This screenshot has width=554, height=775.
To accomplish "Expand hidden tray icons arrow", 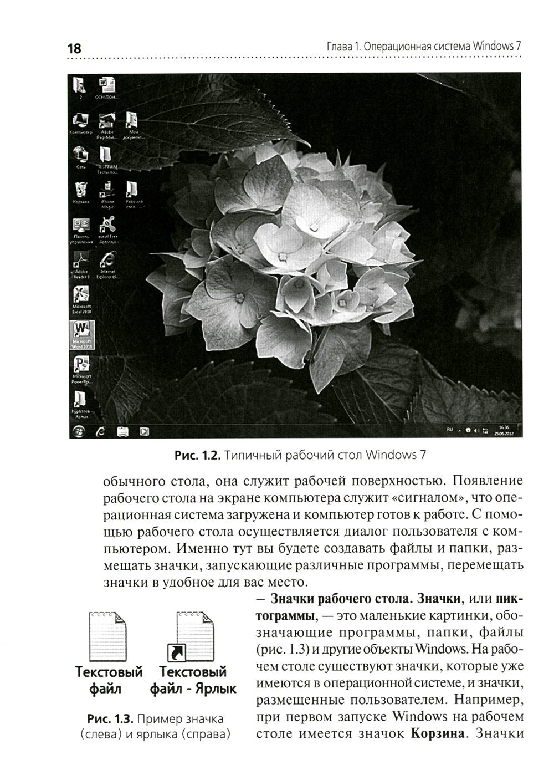I will 459,430.
